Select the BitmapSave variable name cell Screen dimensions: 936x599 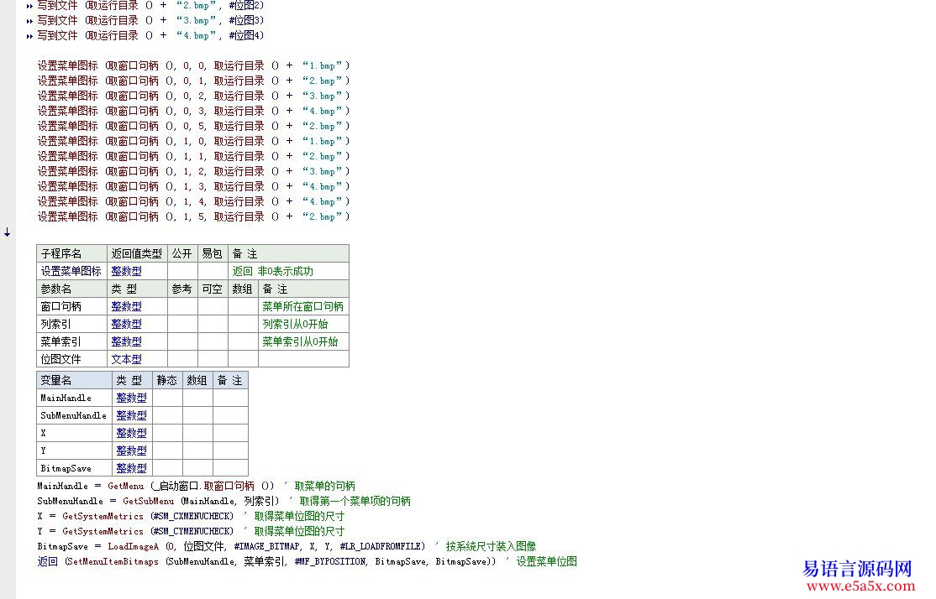point(74,468)
